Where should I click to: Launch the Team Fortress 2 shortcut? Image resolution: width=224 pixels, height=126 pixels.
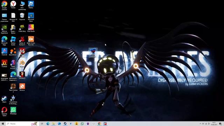(13, 88)
